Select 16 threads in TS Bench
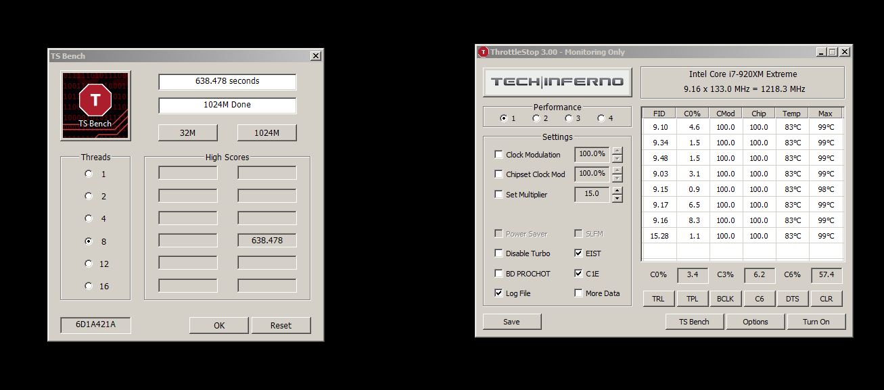Image resolution: width=884 pixels, height=390 pixels. 89,286
